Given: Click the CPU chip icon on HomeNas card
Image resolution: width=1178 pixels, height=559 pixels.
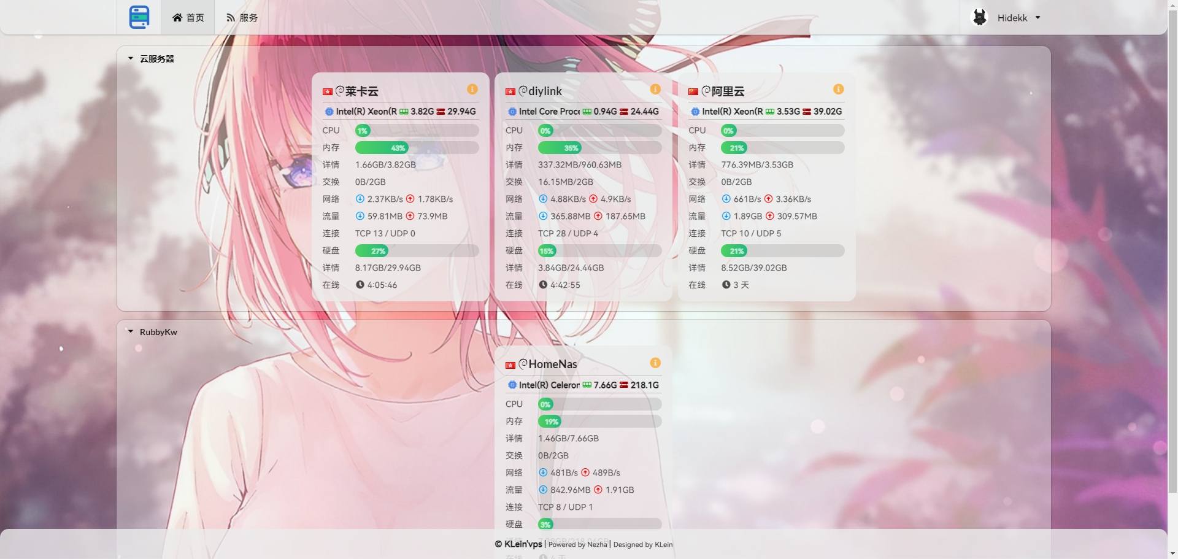Looking at the screenshot, I should 512,385.
